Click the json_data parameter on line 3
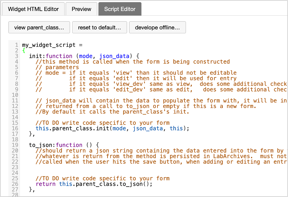288x197 pixels. click(x=114, y=56)
